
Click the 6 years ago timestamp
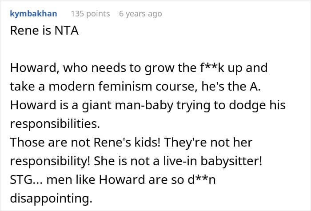(x=140, y=14)
